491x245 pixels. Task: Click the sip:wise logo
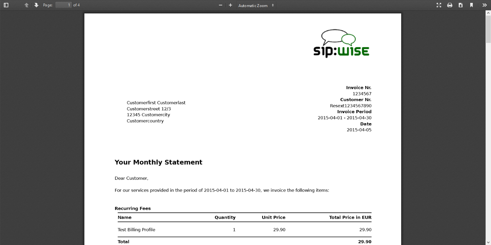click(x=341, y=43)
